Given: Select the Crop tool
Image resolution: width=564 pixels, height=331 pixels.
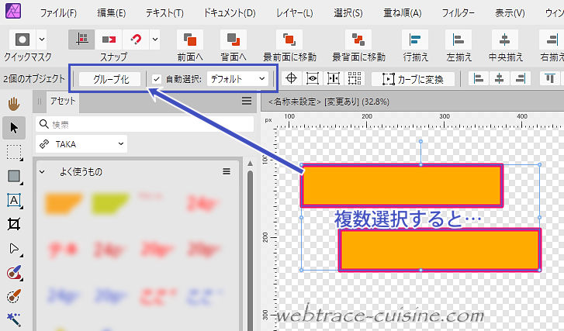Looking at the screenshot, I should 14,224.
